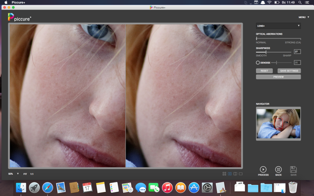Screen dimensions: 314x196
Task: Click the Piccure+ logo
Action: (x=19, y=17)
